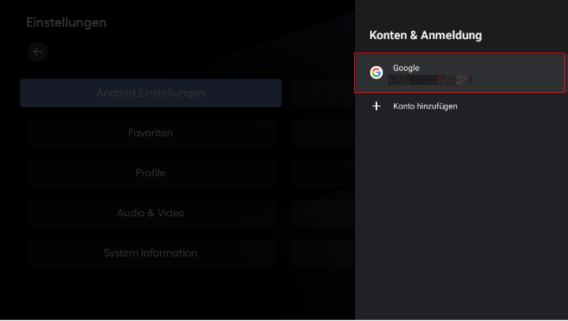Image resolution: width=568 pixels, height=321 pixels.
Task: Open Audio & Video settings
Action: pos(151,213)
